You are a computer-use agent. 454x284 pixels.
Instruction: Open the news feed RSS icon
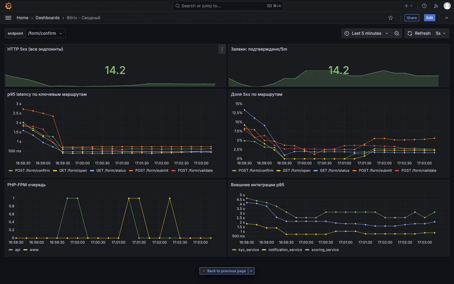[436, 6]
